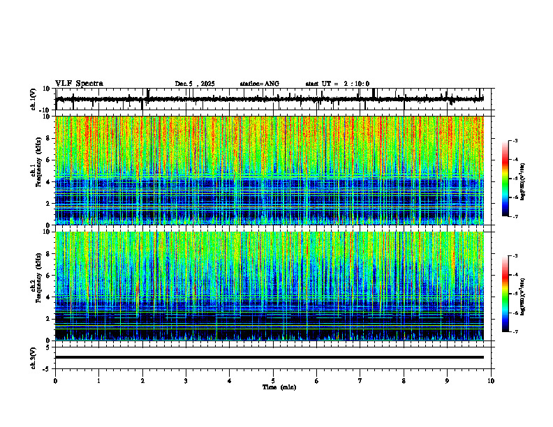The width and height of the screenshot is (553, 427).
Task: Click the "-10" tick on ch.1(V) axis
Action: [45, 110]
